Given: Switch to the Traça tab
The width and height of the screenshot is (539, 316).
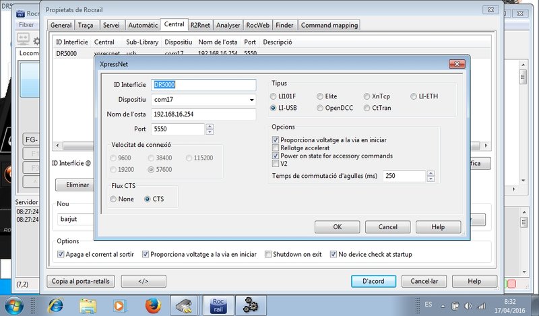Looking at the screenshot, I should click(86, 25).
